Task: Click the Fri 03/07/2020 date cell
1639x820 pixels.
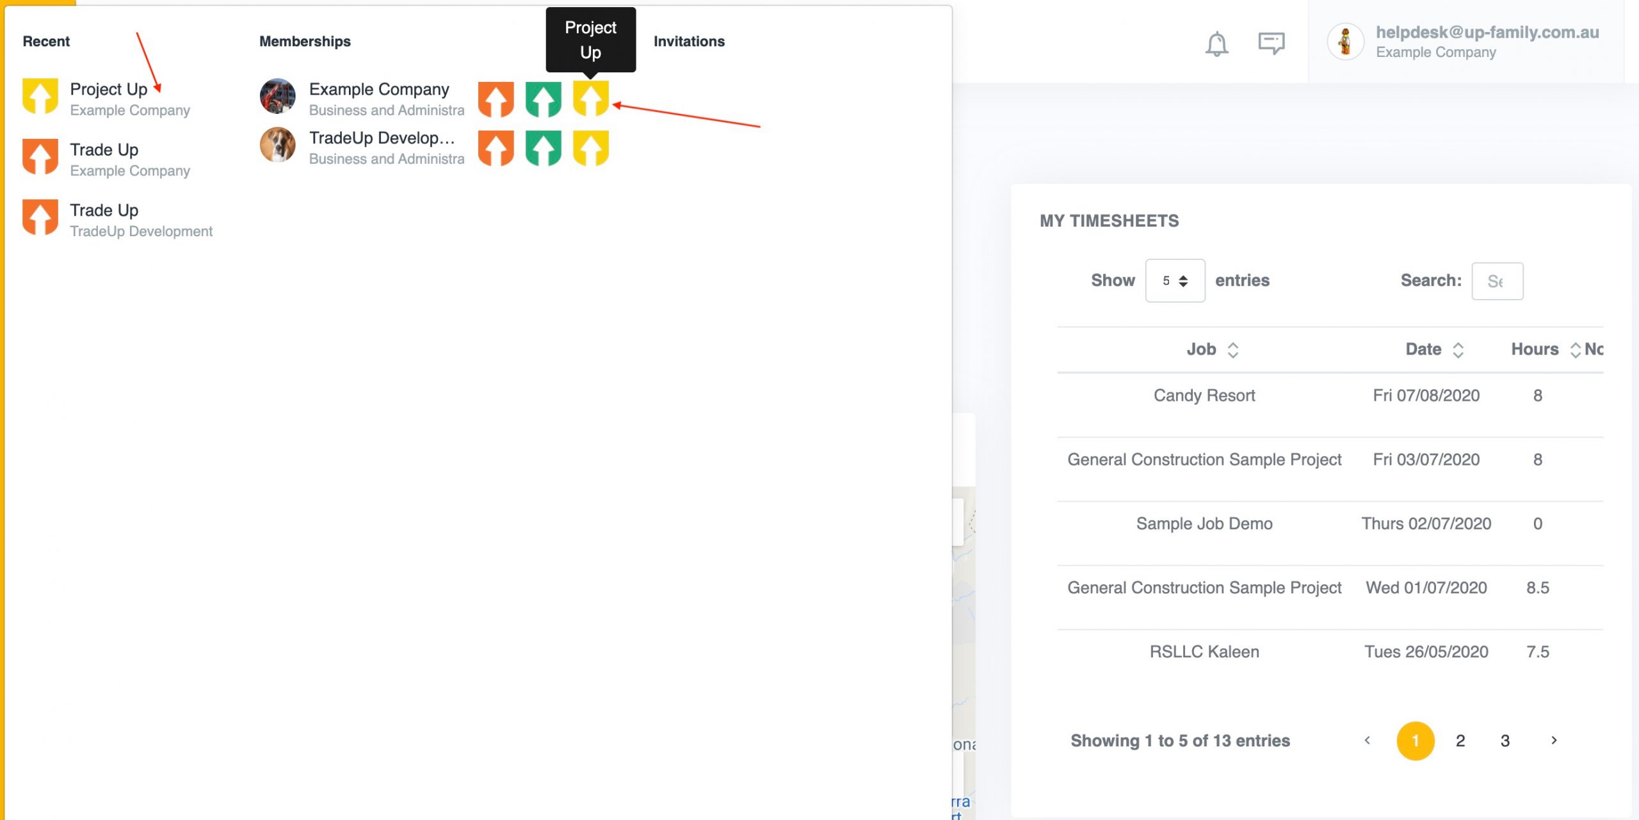Action: [1426, 460]
